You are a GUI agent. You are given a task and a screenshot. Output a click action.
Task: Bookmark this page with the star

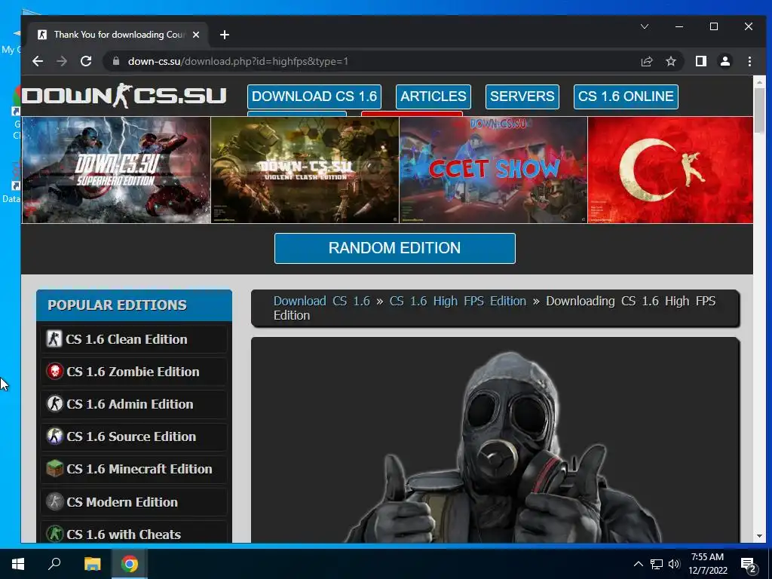670,61
